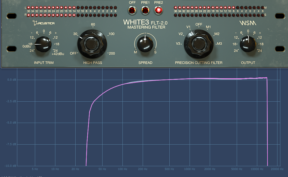288x177 pixels.
Task: Click the 0dBu Input Trim marking
Action: pyautogui.click(x=27, y=46)
